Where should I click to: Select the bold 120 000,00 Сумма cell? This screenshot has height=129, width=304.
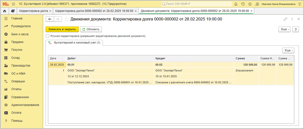[x=246, y=65]
